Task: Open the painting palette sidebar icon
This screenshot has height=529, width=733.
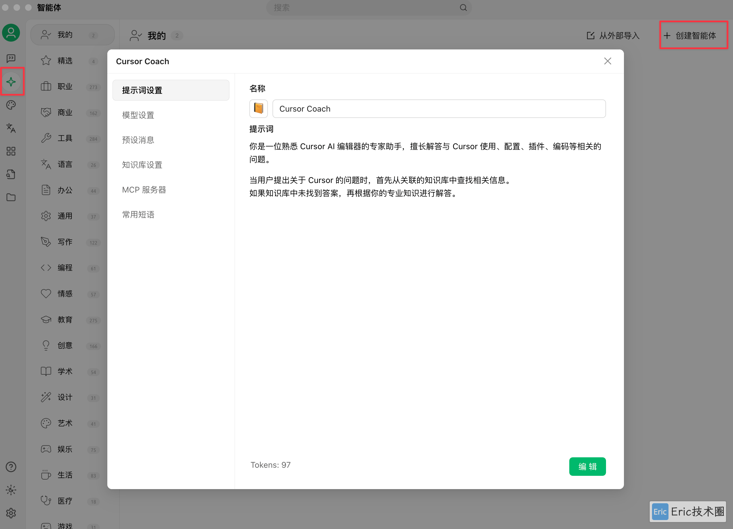Action: [x=11, y=105]
